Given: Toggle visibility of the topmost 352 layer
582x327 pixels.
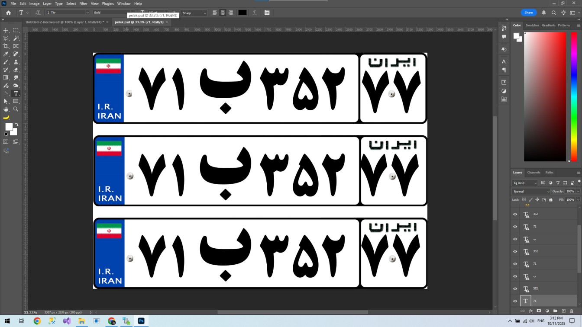Looking at the screenshot, I should [515, 214].
